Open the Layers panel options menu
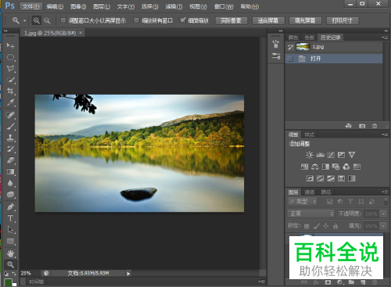 click(x=385, y=192)
